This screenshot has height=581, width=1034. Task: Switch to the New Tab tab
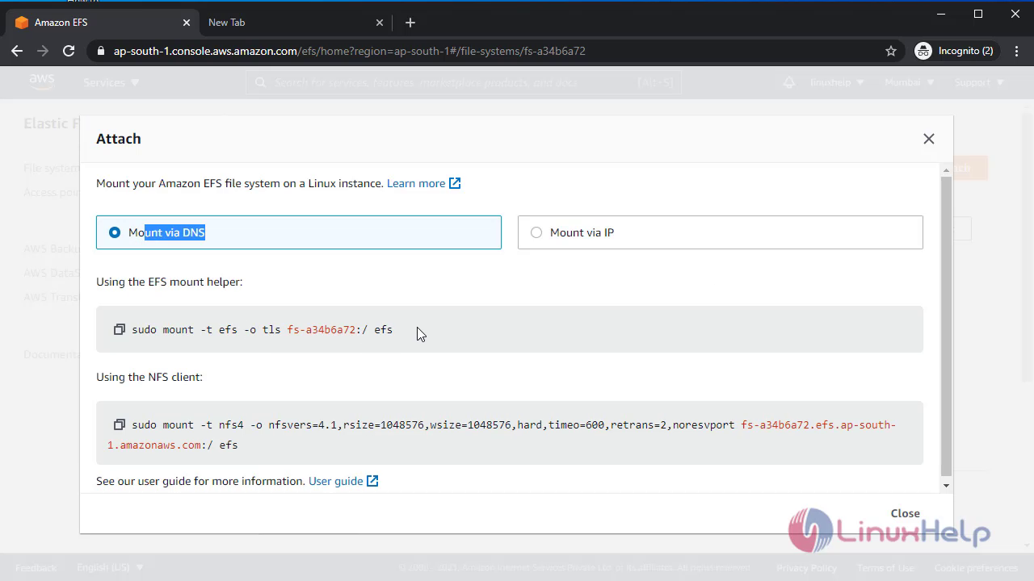click(x=296, y=23)
